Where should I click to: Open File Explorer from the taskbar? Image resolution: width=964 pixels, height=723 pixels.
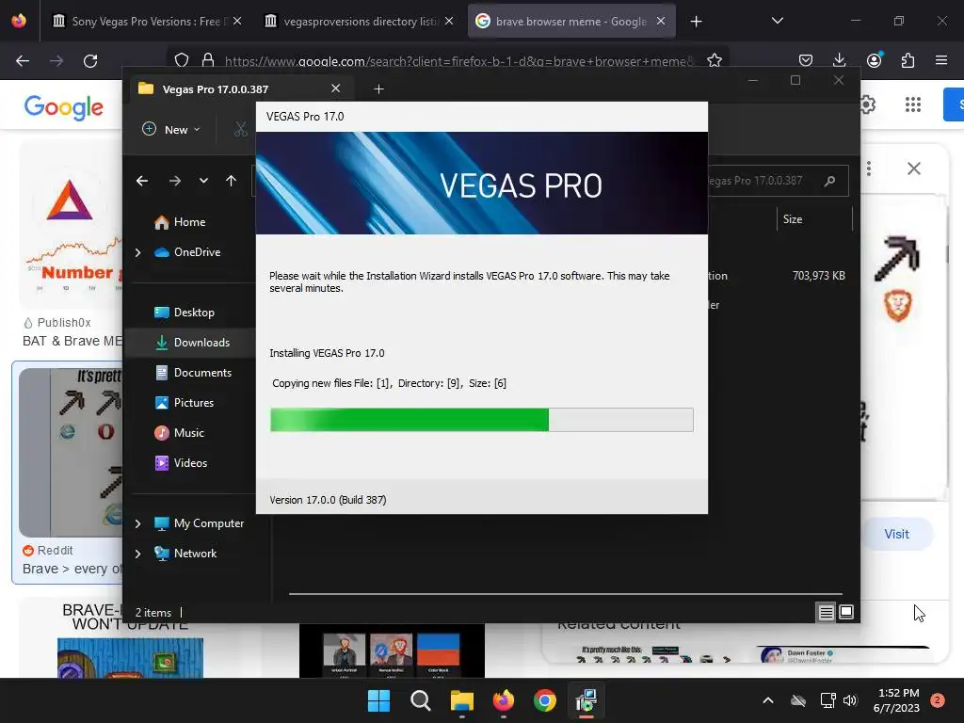point(461,700)
